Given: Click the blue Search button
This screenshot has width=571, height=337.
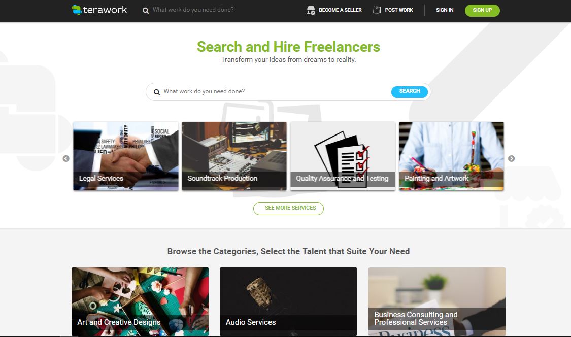Looking at the screenshot, I should pos(409,91).
